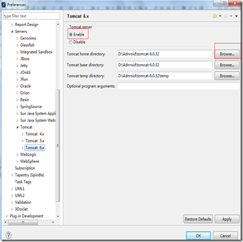Click the Tomcat home directory field

(165, 54)
